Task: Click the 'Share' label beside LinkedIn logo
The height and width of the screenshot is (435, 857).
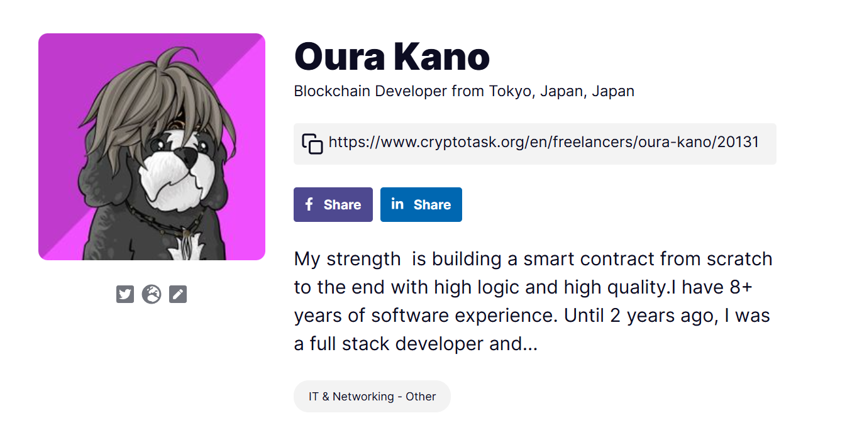Action: 432,205
